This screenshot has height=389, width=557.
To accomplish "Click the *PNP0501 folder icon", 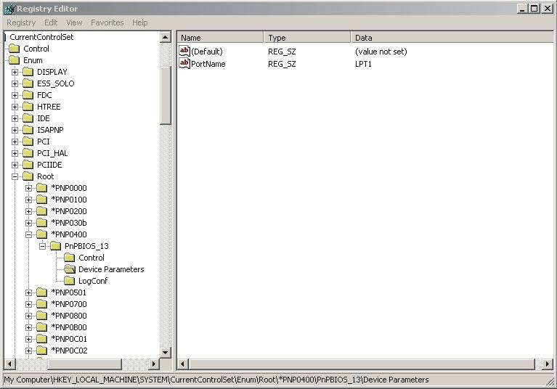I will click(x=42, y=292).
